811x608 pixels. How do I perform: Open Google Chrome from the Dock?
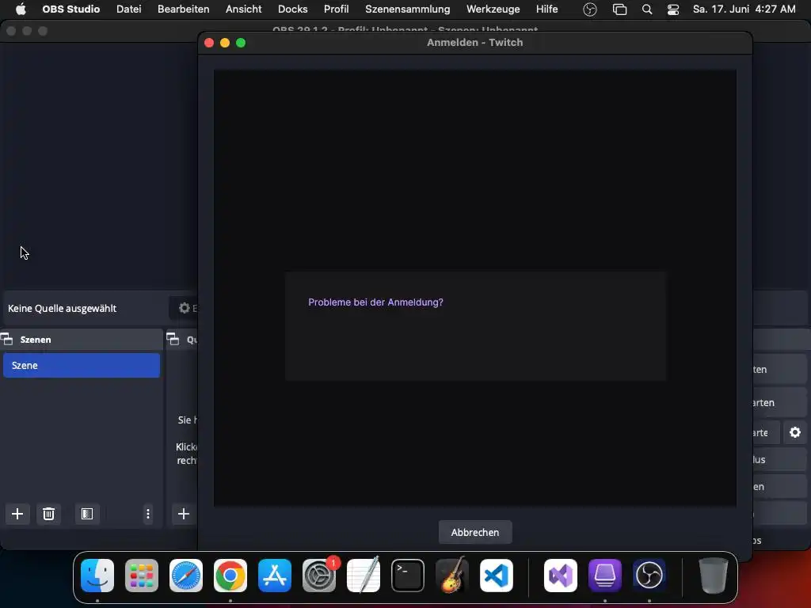click(x=230, y=576)
